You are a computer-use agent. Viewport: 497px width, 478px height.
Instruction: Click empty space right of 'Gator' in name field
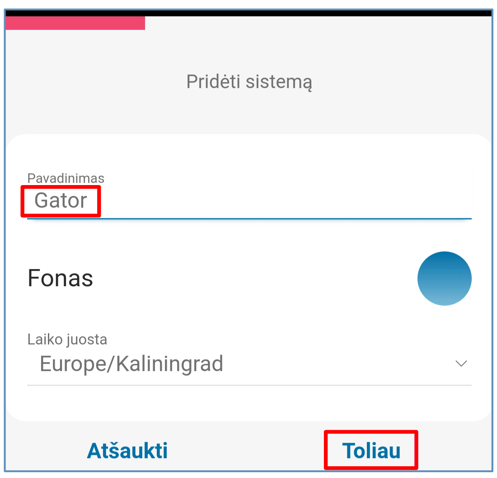[x=294, y=201]
